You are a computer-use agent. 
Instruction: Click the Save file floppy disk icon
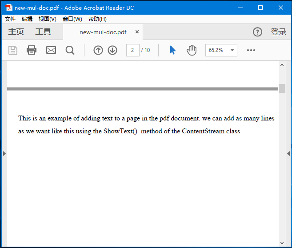[13, 50]
